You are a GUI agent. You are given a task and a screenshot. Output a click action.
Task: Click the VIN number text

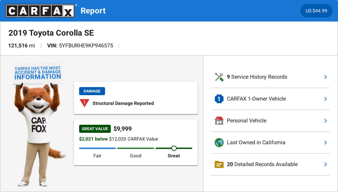point(86,46)
